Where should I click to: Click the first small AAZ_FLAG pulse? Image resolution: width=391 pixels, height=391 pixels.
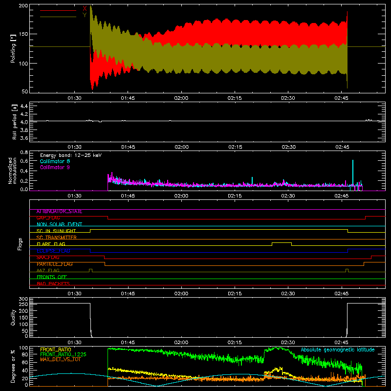pyautogui.click(x=90, y=270)
